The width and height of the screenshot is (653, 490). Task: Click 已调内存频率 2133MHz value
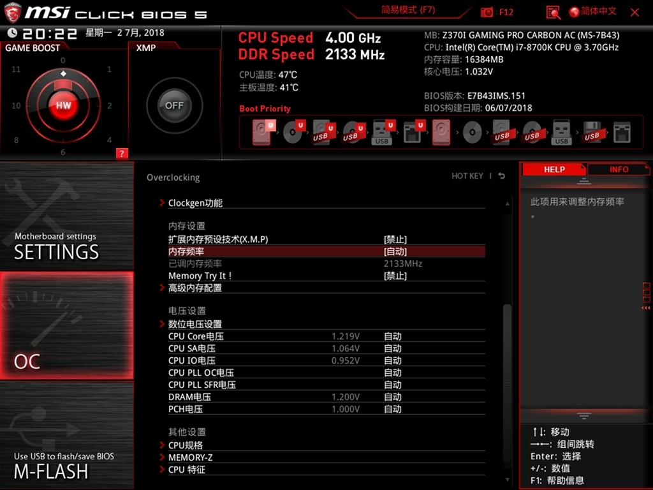tap(403, 264)
